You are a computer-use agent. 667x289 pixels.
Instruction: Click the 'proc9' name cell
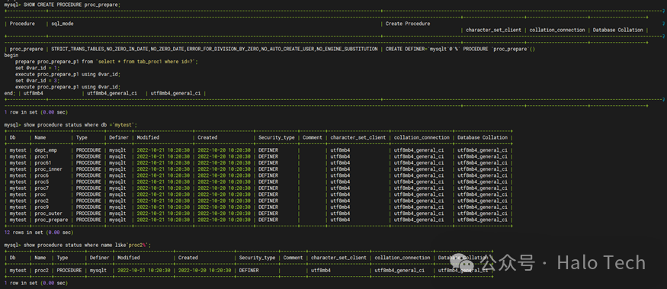(x=42, y=207)
